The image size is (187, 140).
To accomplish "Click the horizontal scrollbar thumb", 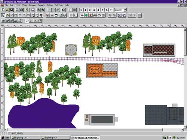I will point(111,130).
